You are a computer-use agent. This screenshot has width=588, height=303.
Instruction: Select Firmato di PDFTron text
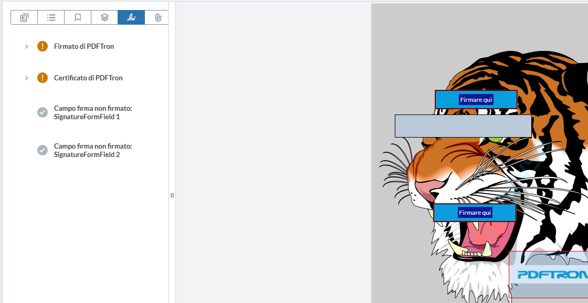tap(84, 47)
